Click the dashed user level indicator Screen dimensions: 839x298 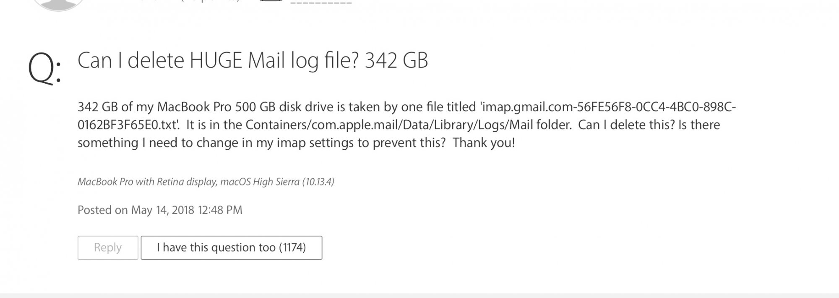[x=321, y=3]
